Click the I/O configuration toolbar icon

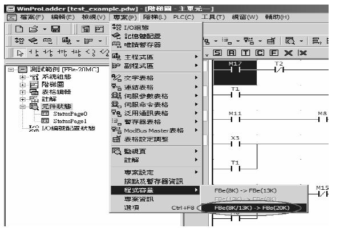pos(19,41)
